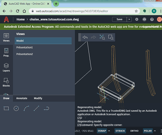Image resolution: width=162 pixels, height=135 pixels.
Task: Expand the Save dropdown arrow
Action: point(129,19)
